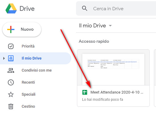Open the Meet Attendance 2020-4-10 file name
Image resolution: width=156 pixels, height=114 pixels.
click(117, 92)
